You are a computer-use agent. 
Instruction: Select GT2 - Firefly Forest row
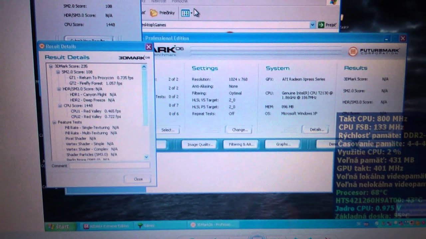tap(96, 83)
